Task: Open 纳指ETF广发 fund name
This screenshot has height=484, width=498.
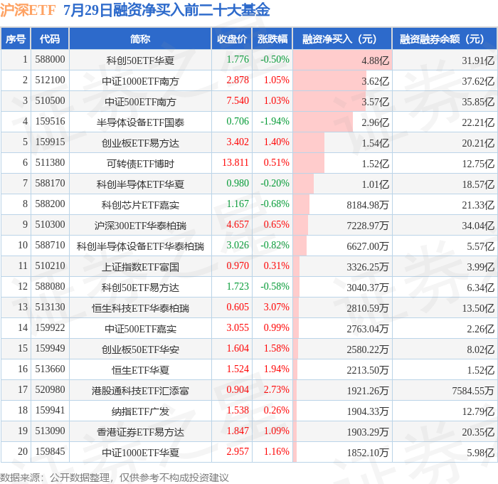Action: tap(140, 411)
